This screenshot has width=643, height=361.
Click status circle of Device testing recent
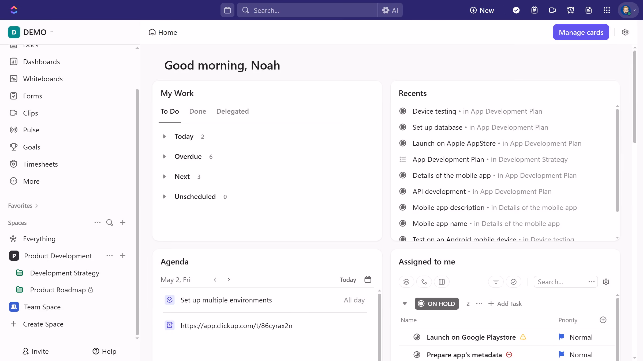click(403, 111)
